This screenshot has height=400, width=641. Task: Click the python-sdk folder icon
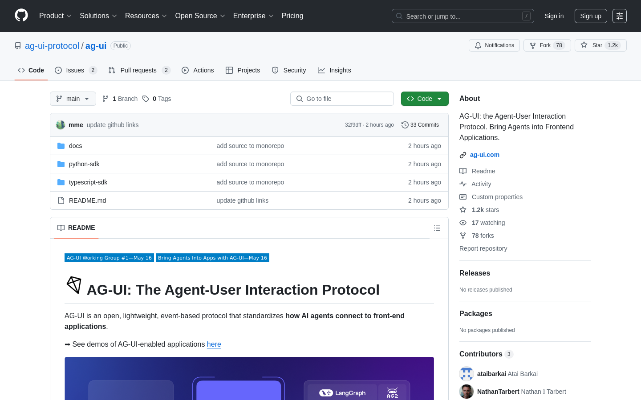coord(61,164)
